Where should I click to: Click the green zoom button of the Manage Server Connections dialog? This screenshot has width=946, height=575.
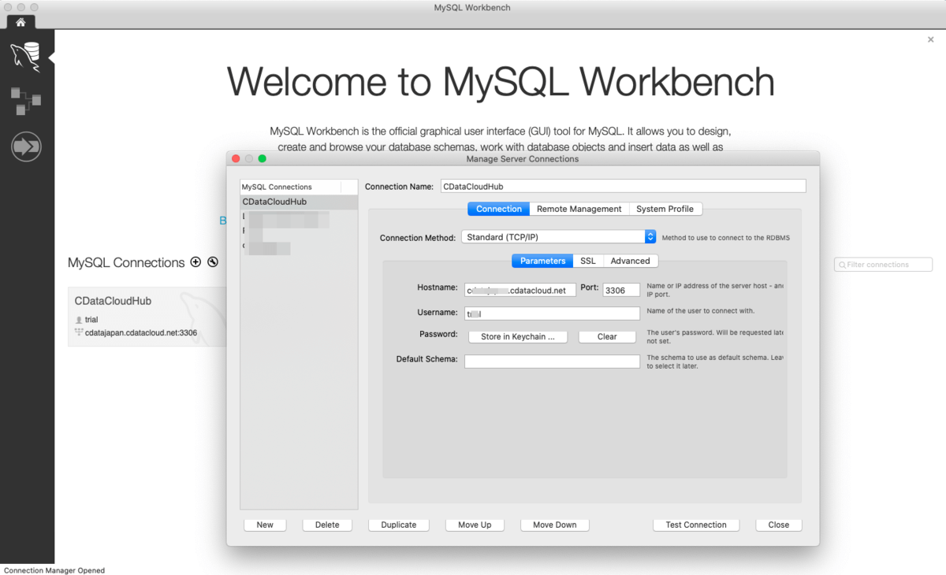click(x=263, y=158)
